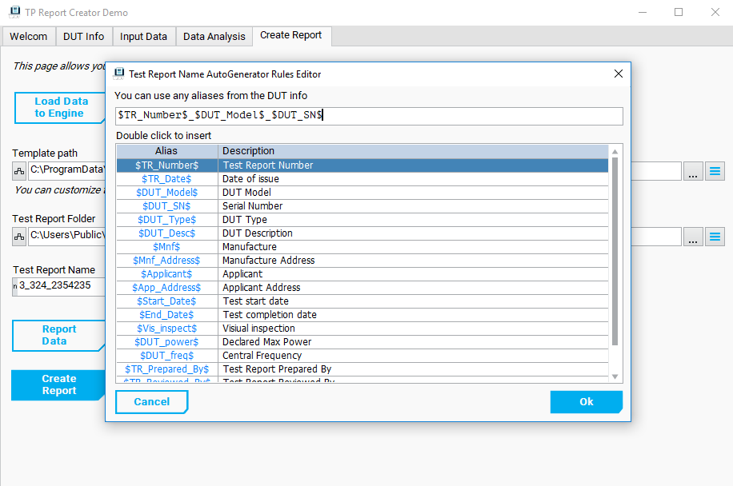Image resolution: width=733 pixels, height=486 pixels.
Task: Open the Test Report Folder hamburger menu icon
Action: 715,237
